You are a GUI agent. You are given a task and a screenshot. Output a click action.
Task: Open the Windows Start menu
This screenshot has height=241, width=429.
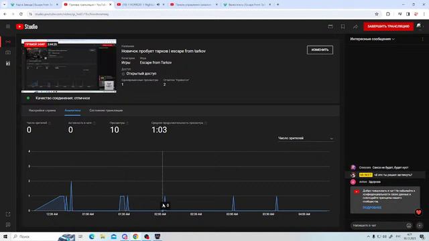(5, 236)
